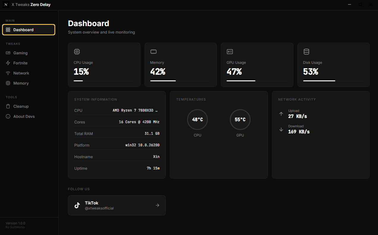378x235 pixels.
Task: Click the Memory chip icon in sidebar
Action: (x=8, y=83)
